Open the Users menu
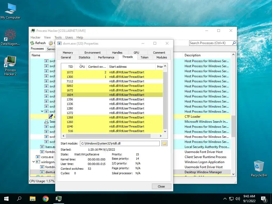This screenshot has width=272, height=204. pos(69,37)
